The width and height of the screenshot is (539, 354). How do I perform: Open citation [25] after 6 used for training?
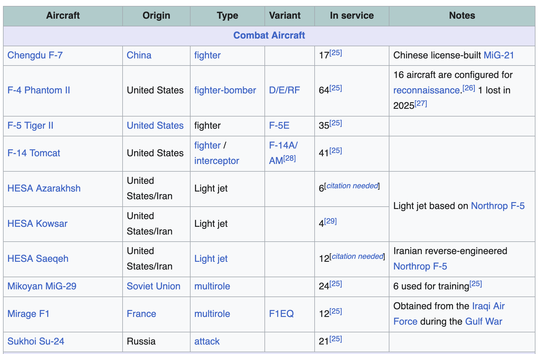coord(476,284)
